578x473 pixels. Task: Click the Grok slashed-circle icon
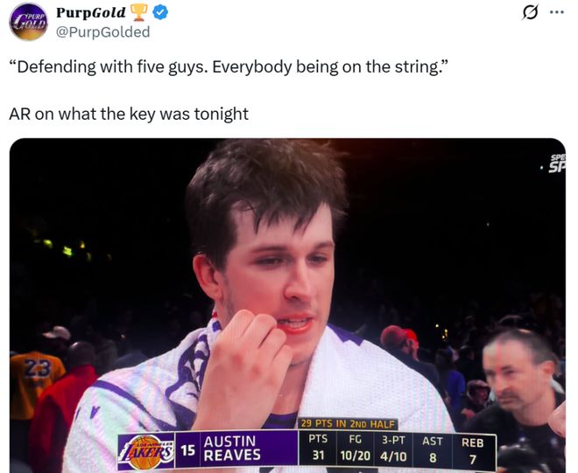tap(531, 12)
